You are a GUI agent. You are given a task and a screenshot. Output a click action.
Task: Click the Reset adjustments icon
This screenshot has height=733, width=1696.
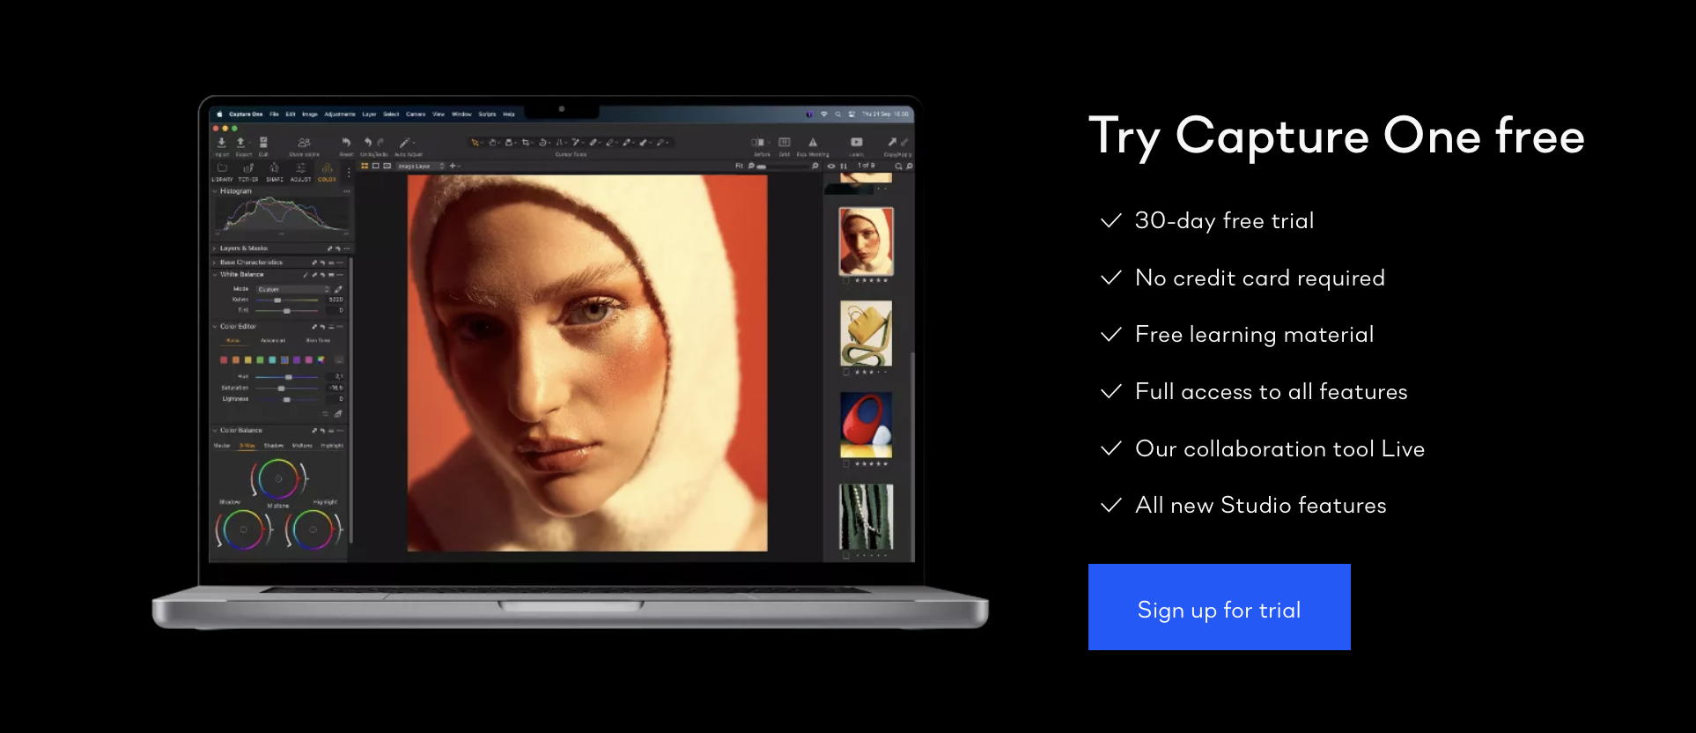click(346, 143)
